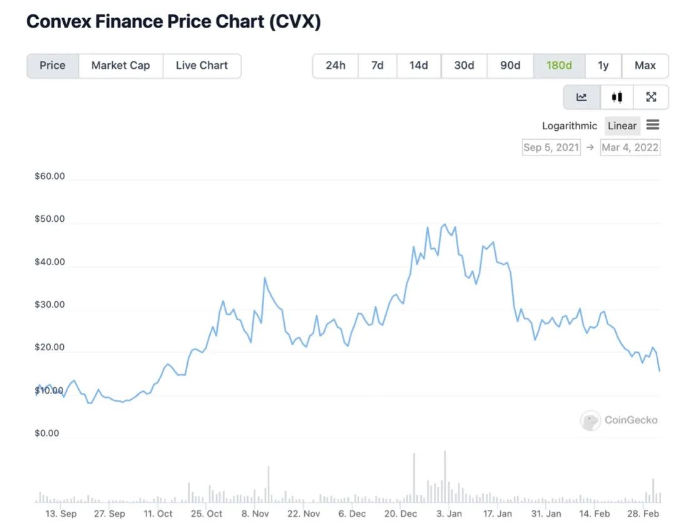Enable Logarithmic scale
This screenshot has width=676, height=527.
(569, 126)
